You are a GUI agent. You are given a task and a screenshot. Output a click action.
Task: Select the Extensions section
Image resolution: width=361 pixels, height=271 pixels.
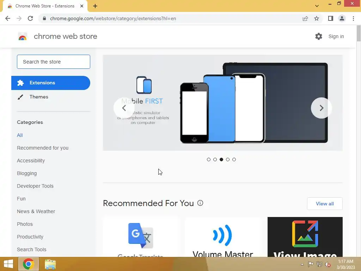point(51,83)
